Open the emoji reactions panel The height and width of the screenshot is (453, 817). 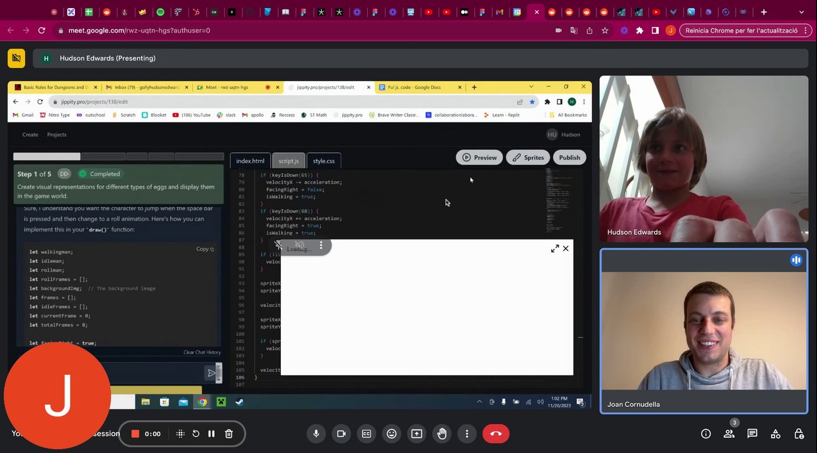point(392,433)
